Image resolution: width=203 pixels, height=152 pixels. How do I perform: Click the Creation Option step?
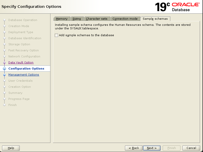pyautogui.click(x=20, y=87)
